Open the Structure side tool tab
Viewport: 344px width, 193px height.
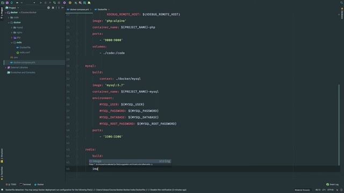(x=2, y=155)
